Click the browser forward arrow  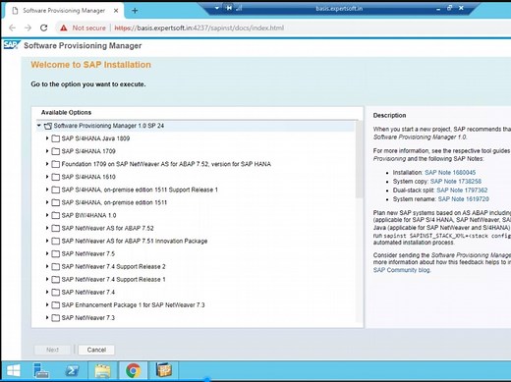tap(28, 27)
